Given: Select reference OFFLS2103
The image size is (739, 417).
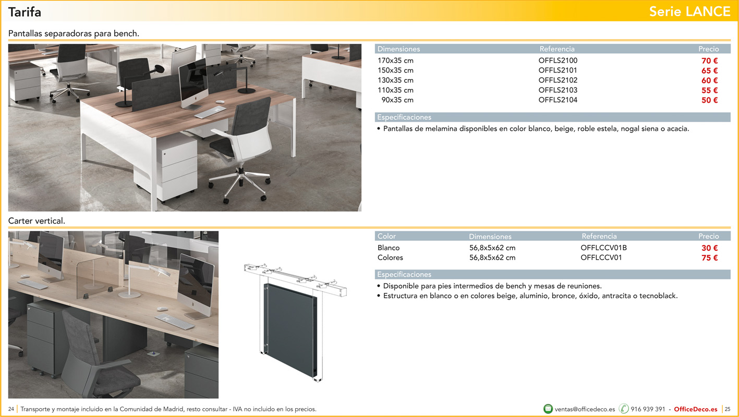Looking at the screenshot, I should pos(558,90).
